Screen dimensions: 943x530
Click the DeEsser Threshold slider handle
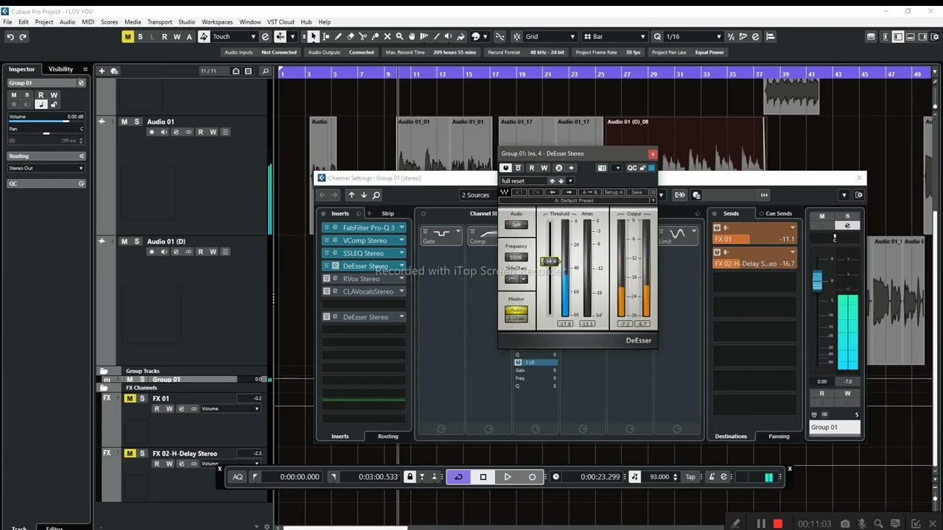pyautogui.click(x=550, y=261)
